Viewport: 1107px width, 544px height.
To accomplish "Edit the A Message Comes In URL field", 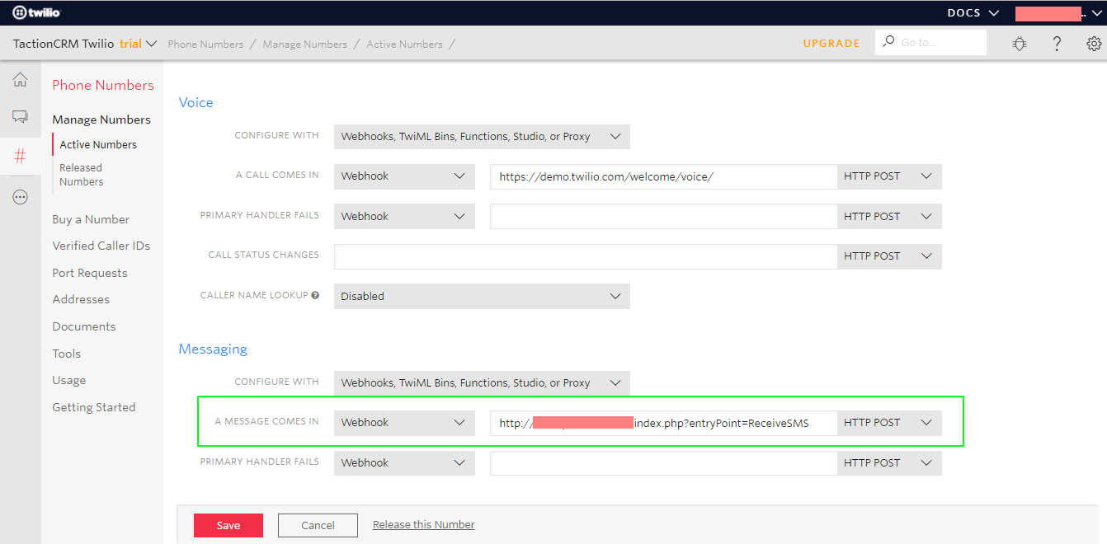I will pos(664,423).
